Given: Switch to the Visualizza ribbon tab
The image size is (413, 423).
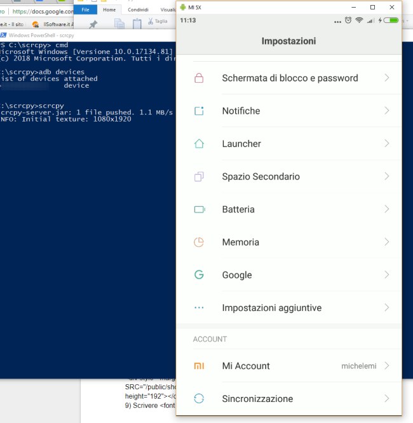Looking at the screenshot, I should click(x=168, y=10).
